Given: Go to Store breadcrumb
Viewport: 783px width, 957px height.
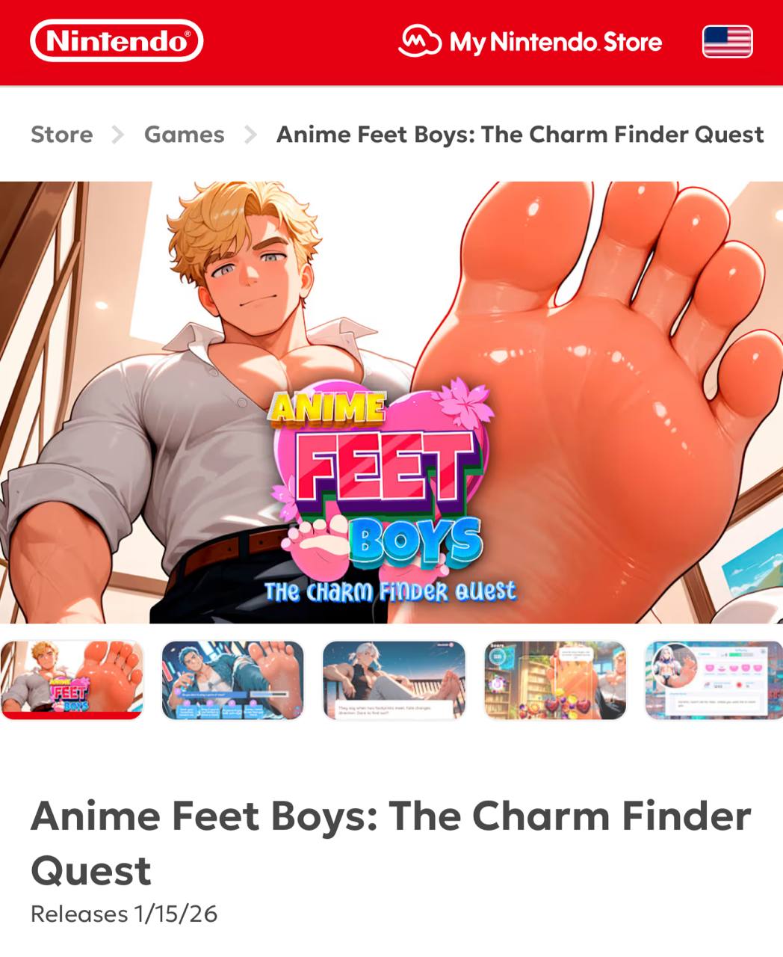Looking at the screenshot, I should (x=62, y=135).
